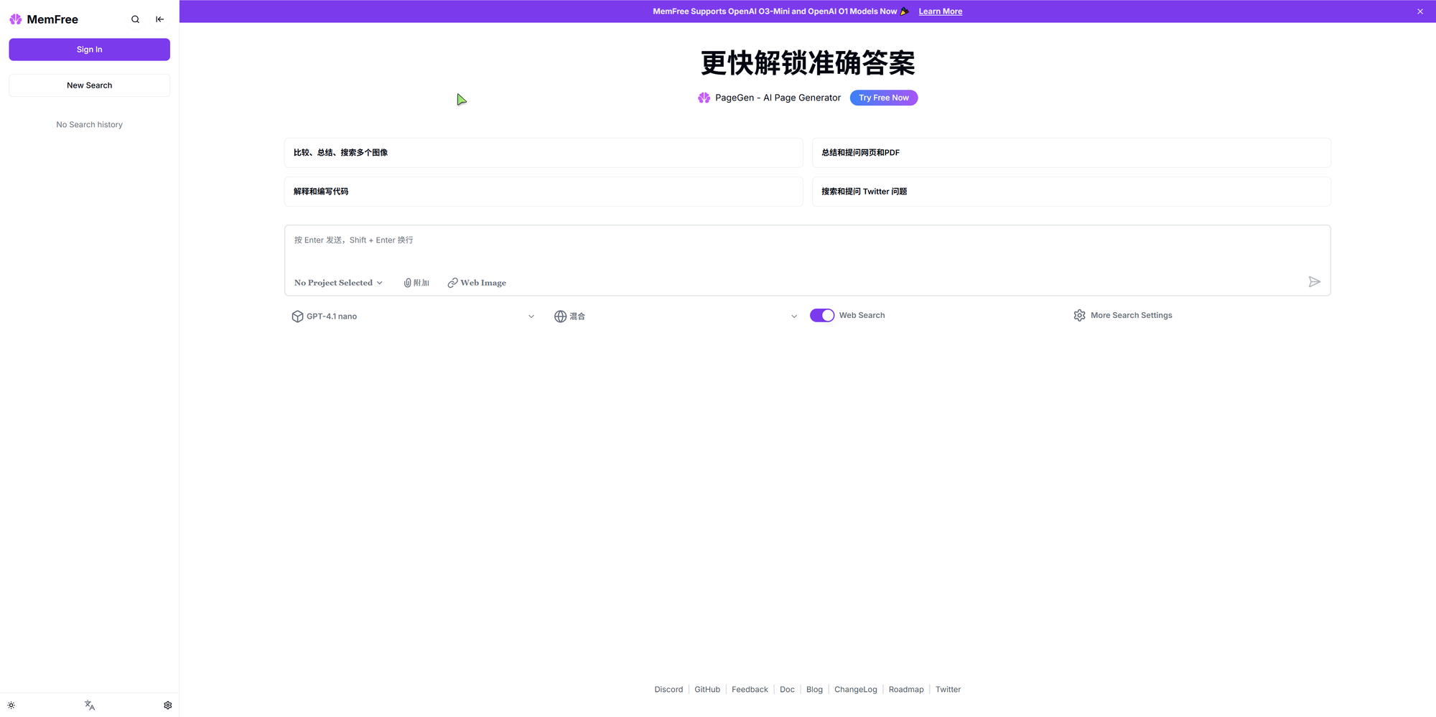Close the announcement banner
The height and width of the screenshot is (717, 1436).
(1420, 11)
